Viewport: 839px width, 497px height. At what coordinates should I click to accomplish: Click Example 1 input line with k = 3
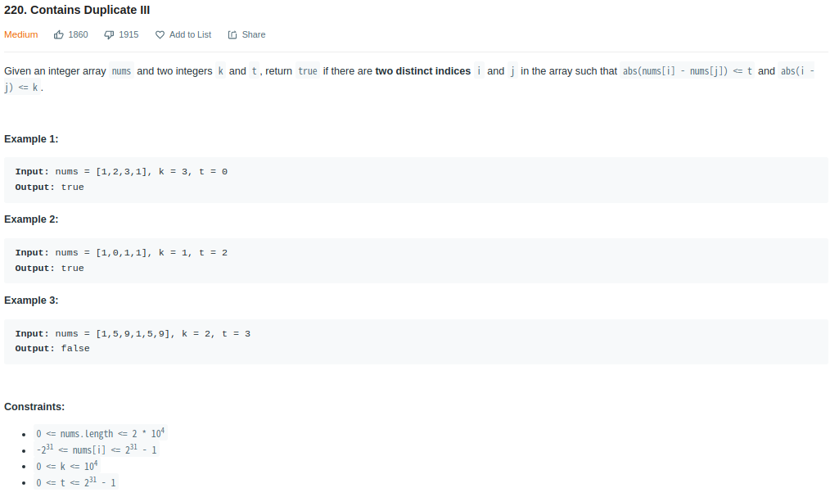tap(121, 172)
